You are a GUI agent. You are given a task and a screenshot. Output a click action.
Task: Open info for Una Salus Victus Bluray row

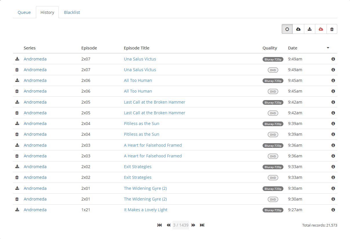pos(333,59)
